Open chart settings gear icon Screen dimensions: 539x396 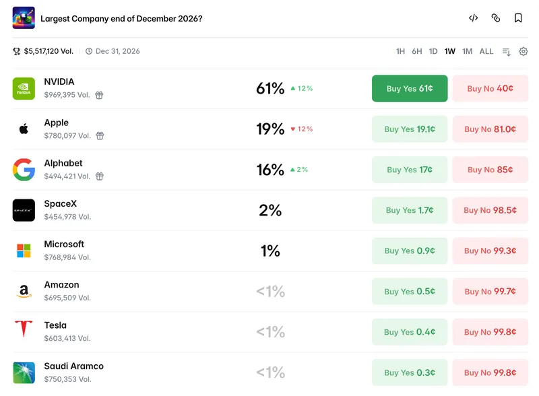pos(524,51)
